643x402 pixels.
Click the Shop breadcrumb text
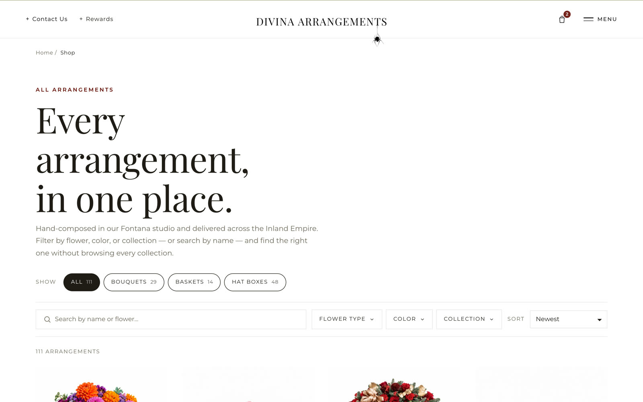(68, 53)
